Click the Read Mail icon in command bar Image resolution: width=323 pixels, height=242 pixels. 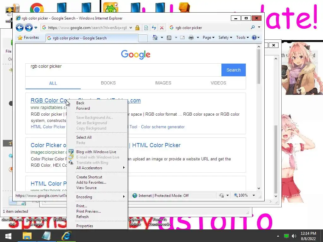click(x=182, y=37)
